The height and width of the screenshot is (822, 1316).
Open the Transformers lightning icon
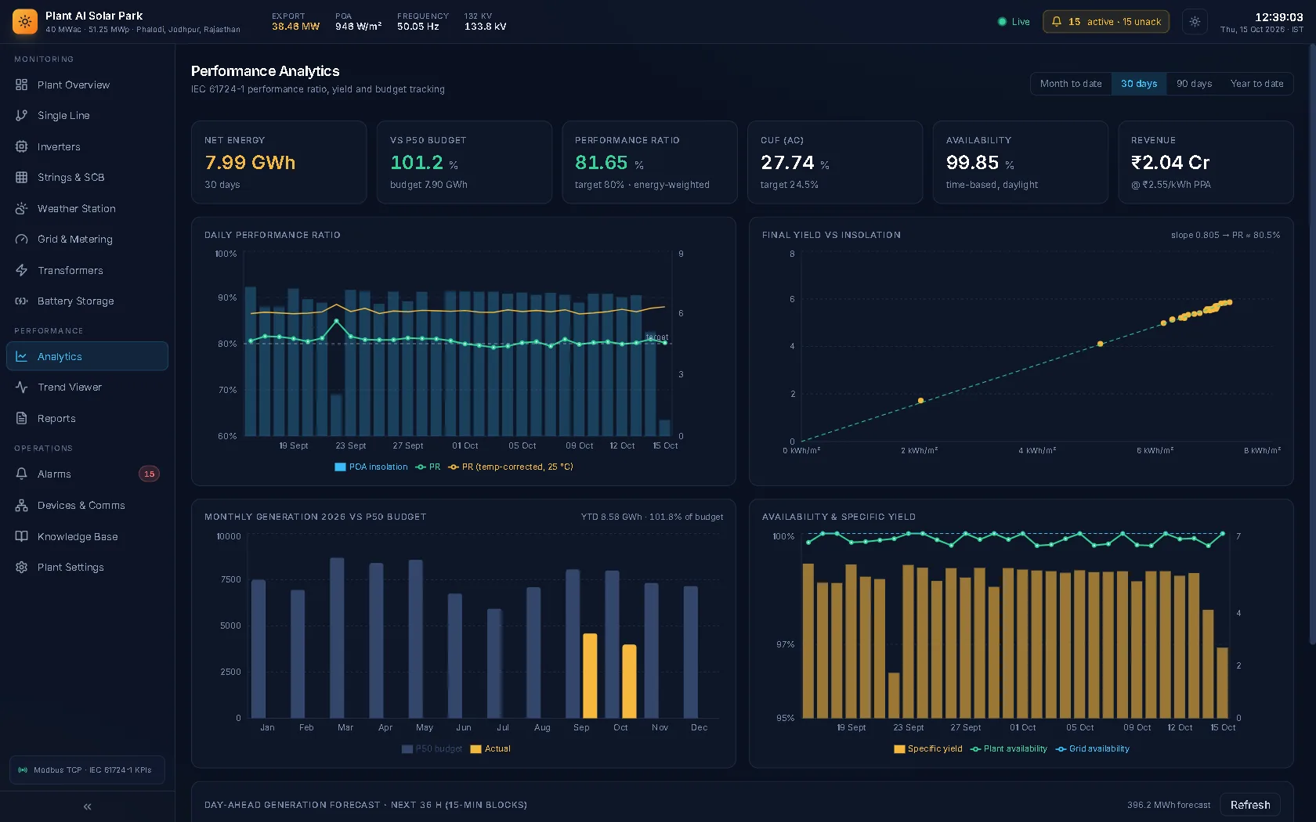coord(21,270)
